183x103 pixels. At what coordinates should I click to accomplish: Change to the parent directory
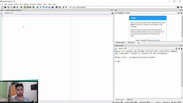[181, 7]
